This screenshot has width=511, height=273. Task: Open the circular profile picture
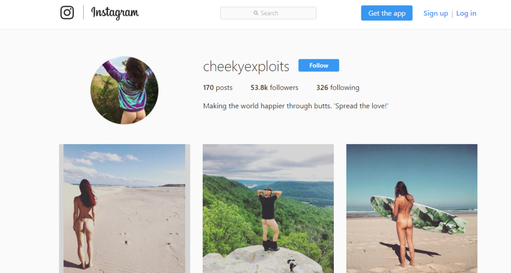coord(124,90)
